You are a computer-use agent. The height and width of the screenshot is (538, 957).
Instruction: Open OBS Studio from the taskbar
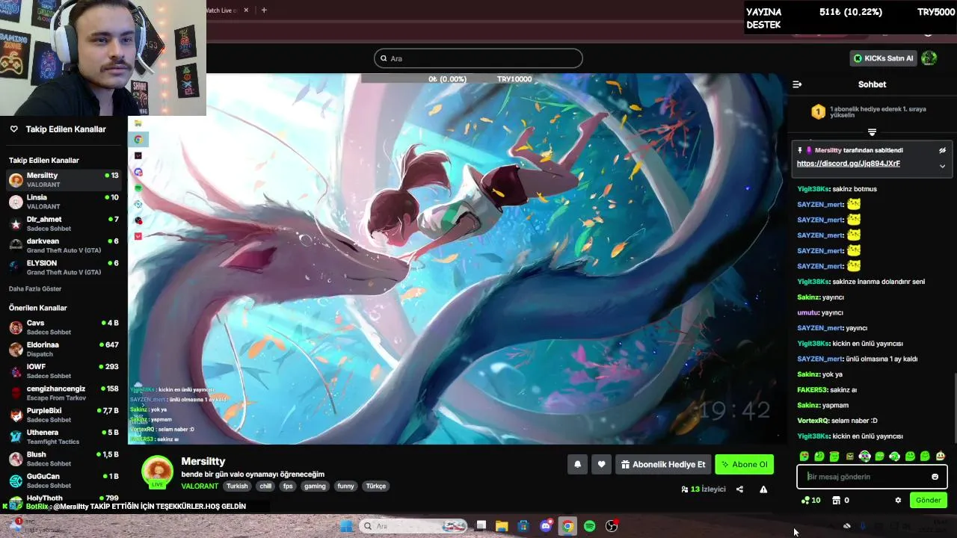[x=612, y=526]
